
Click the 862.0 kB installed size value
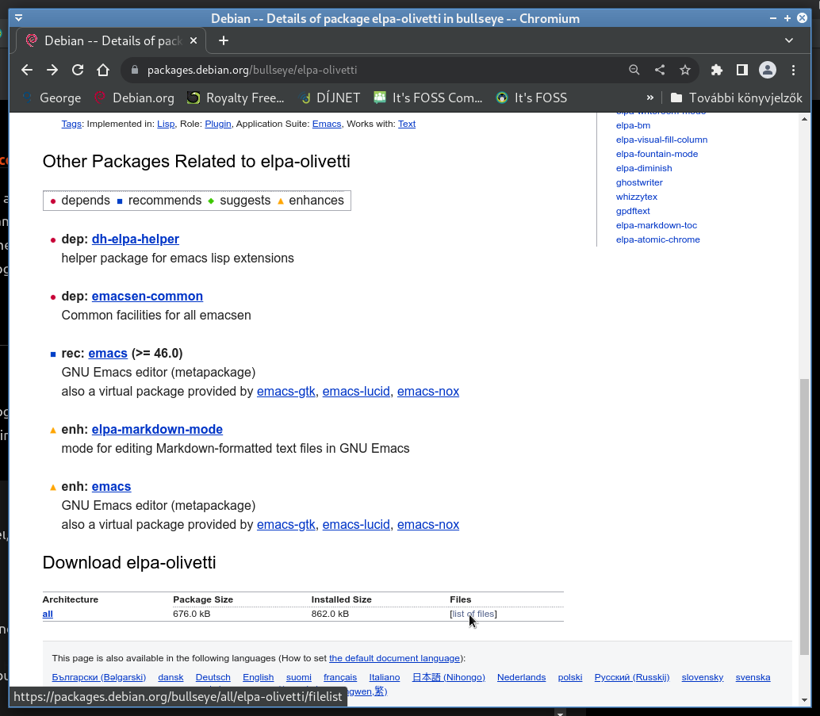330,614
